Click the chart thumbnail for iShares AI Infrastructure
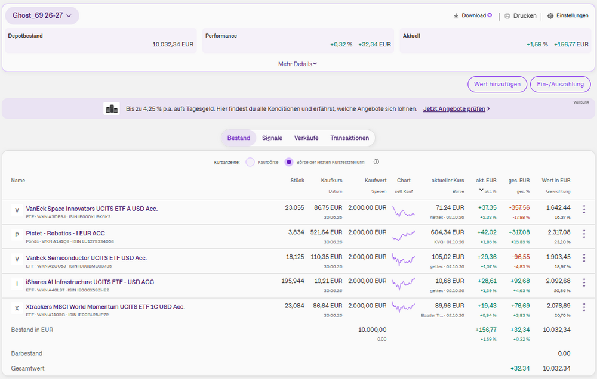 click(x=404, y=284)
